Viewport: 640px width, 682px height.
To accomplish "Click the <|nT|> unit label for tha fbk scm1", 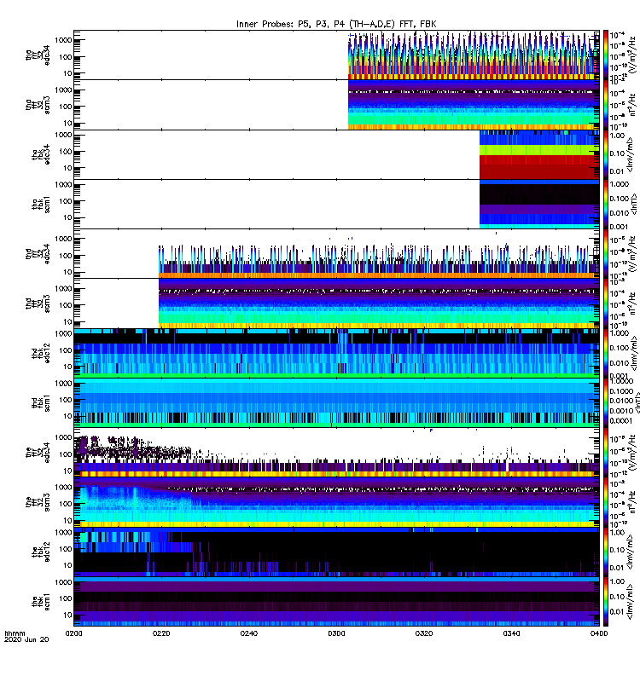I will tap(632, 204).
